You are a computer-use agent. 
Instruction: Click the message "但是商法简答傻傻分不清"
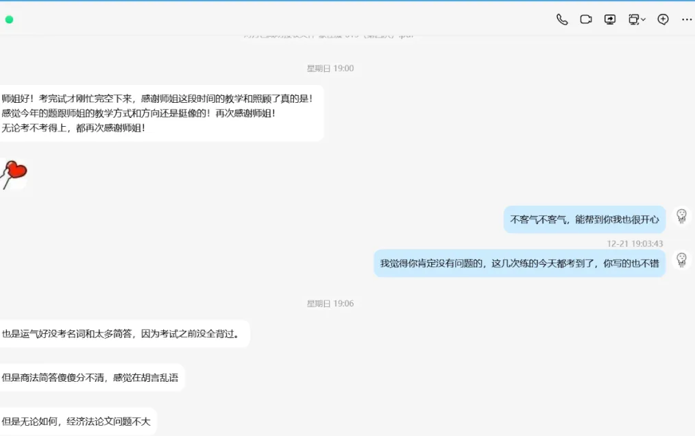tap(92, 378)
